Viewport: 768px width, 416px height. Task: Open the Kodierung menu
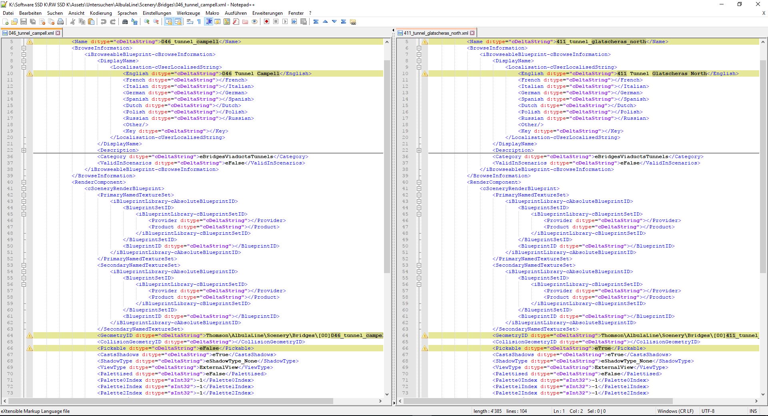101,13
